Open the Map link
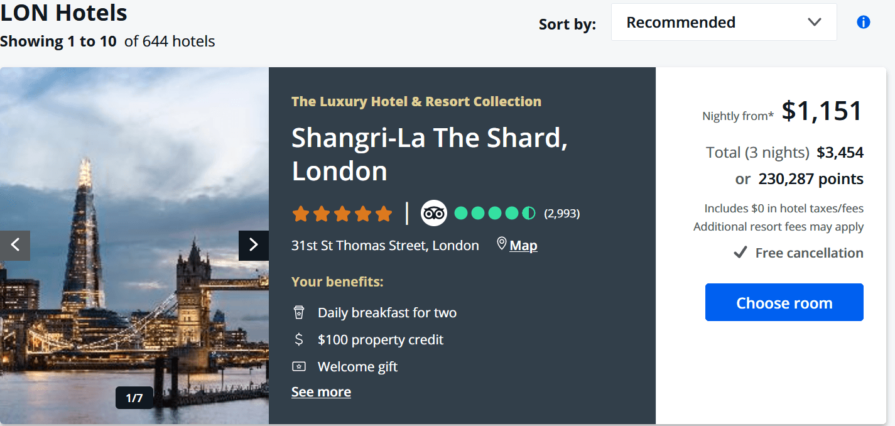 (x=523, y=246)
